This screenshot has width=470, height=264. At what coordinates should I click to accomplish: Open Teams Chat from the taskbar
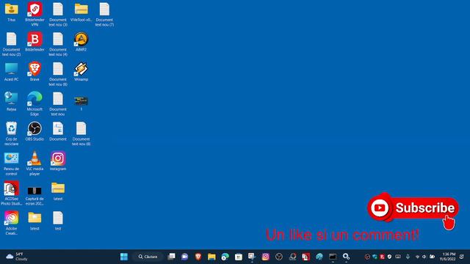coord(184,257)
